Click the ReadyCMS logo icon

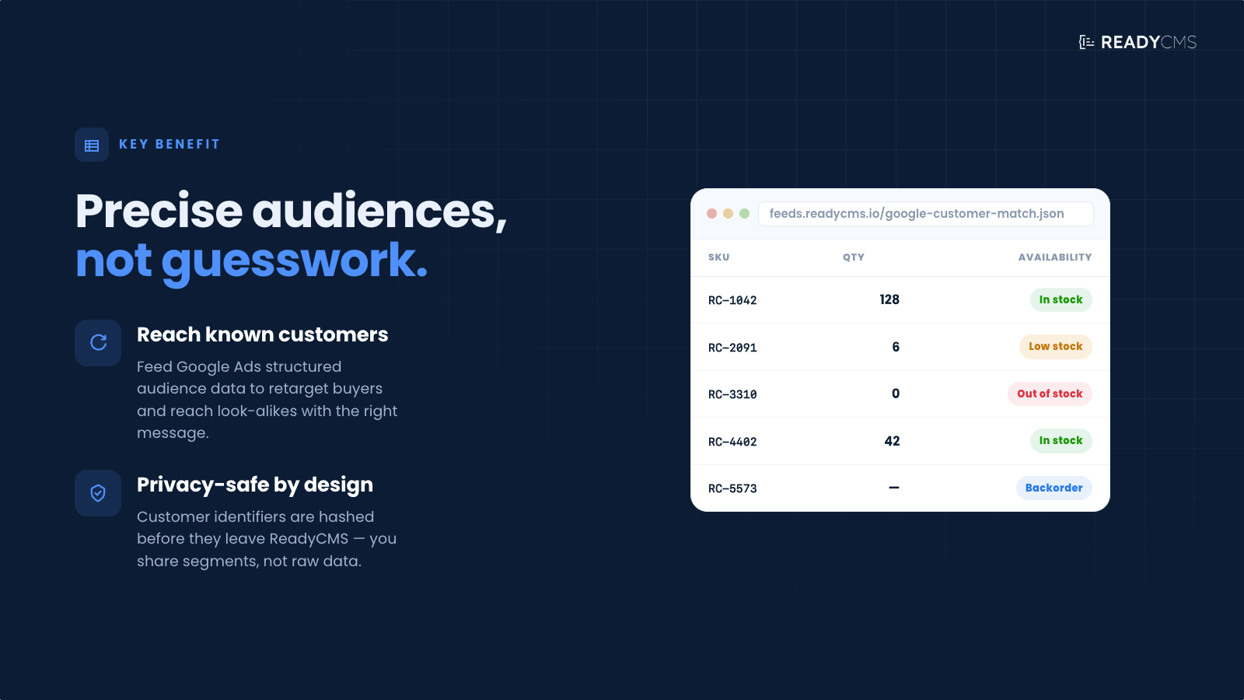point(1086,42)
